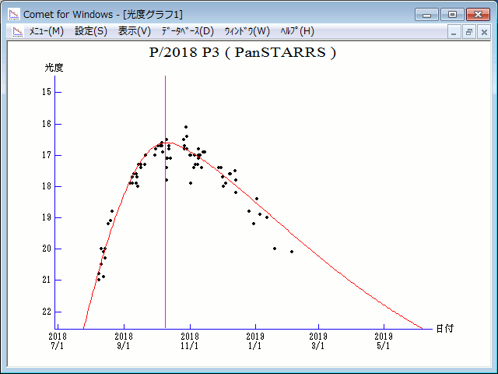Open the メニュー(M) menu
Viewport: 498px width, 374px height.
(x=46, y=31)
